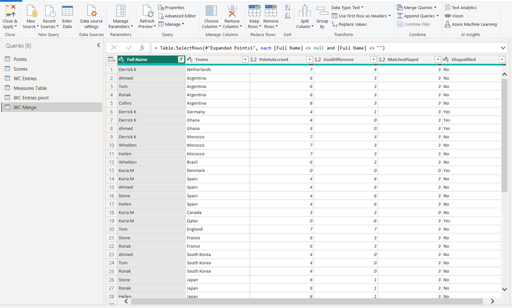This screenshot has width=512, height=308.
Task: Confirm the formula with the checkmark
Action: [x=129, y=48]
